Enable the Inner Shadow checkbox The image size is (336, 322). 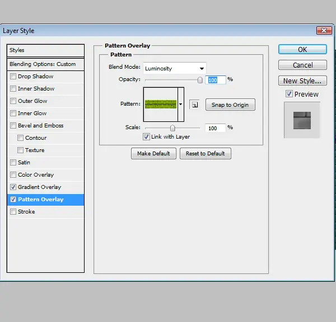tap(13, 88)
